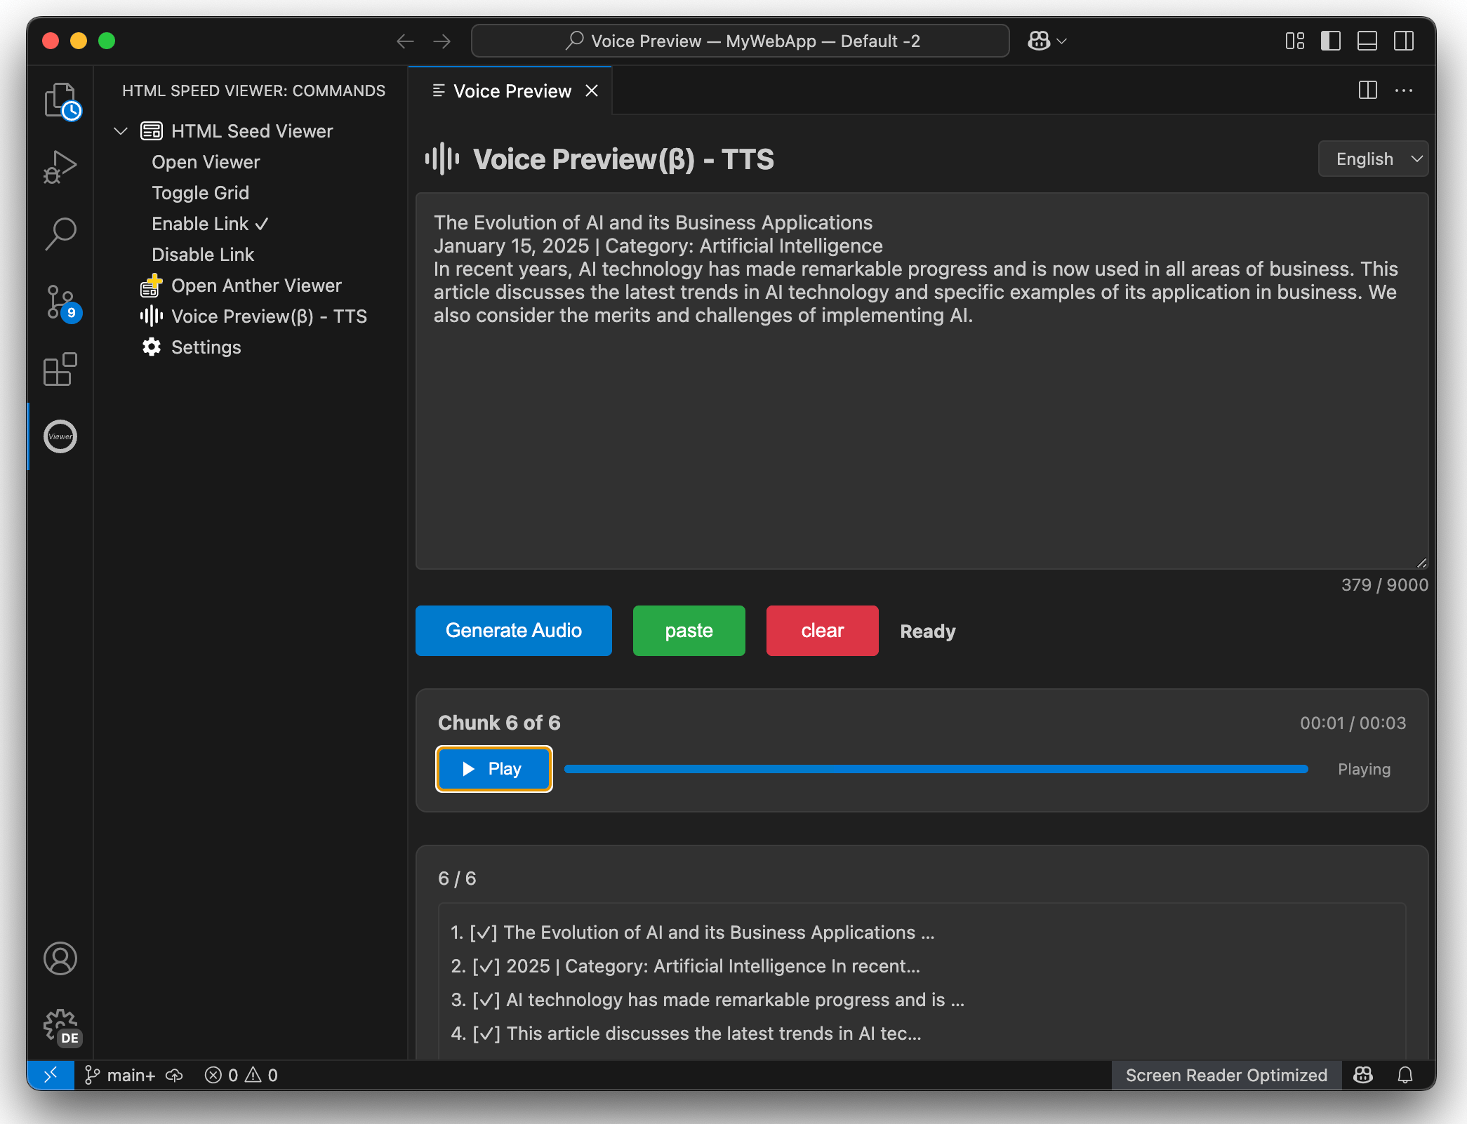The width and height of the screenshot is (1467, 1124).
Task: Open HTML Speed Viewer sidebar icon
Action: pos(60,436)
